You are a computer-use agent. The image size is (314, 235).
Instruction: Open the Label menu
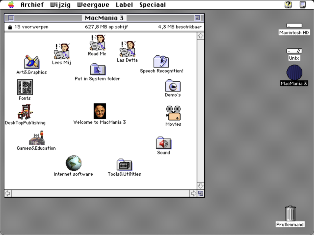coord(124,4)
